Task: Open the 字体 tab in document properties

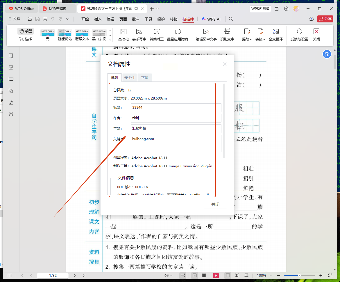Action: pyautogui.click(x=145, y=77)
